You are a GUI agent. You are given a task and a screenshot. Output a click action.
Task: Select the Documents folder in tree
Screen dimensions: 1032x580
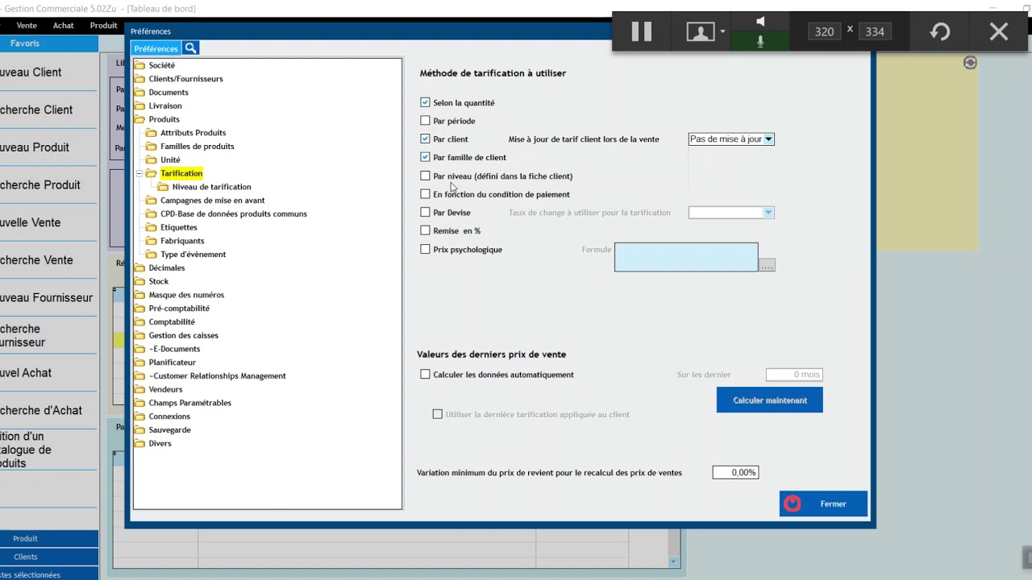click(169, 93)
